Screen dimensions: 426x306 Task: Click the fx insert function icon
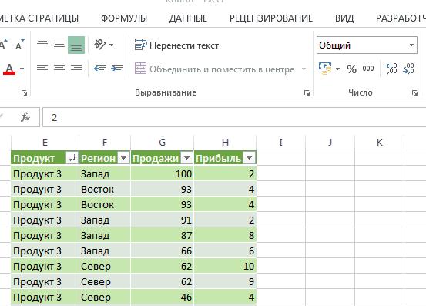[25, 117]
